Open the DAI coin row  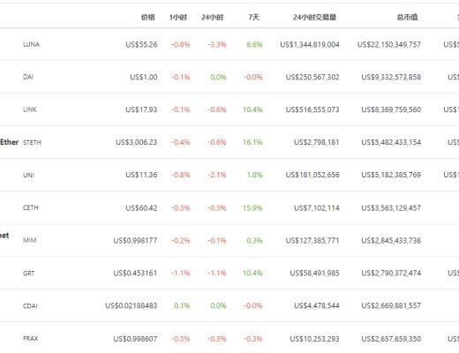tap(229, 77)
